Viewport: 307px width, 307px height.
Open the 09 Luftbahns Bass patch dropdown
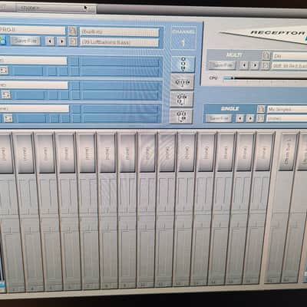[x=119, y=42]
